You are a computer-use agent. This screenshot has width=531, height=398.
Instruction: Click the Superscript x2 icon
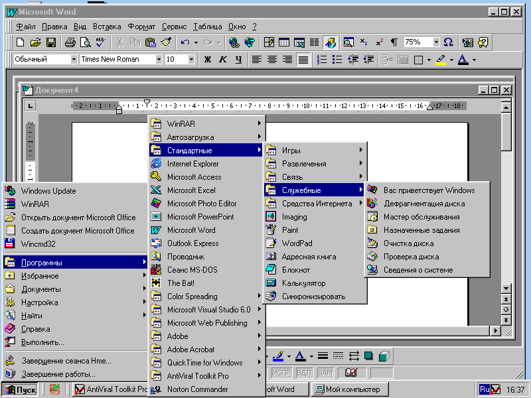379,42
